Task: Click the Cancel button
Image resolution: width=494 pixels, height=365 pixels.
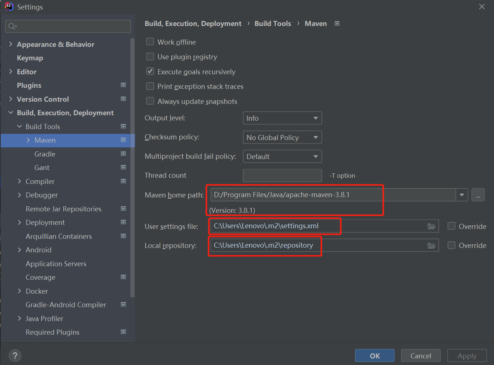Action: pyautogui.click(x=420, y=355)
